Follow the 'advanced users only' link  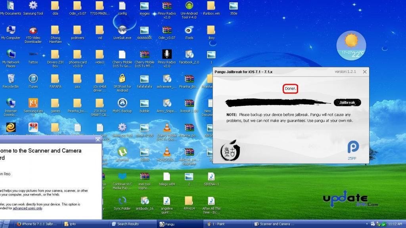[x=27, y=208]
